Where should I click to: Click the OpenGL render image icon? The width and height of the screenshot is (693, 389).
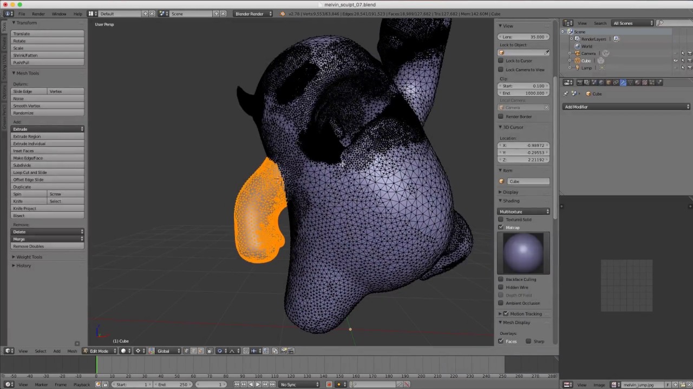[283, 351]
